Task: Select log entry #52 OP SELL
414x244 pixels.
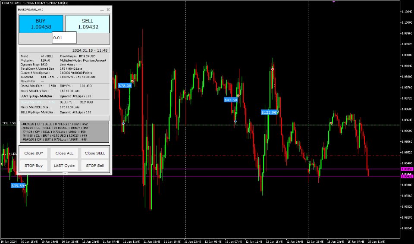Action: point(55,124)
